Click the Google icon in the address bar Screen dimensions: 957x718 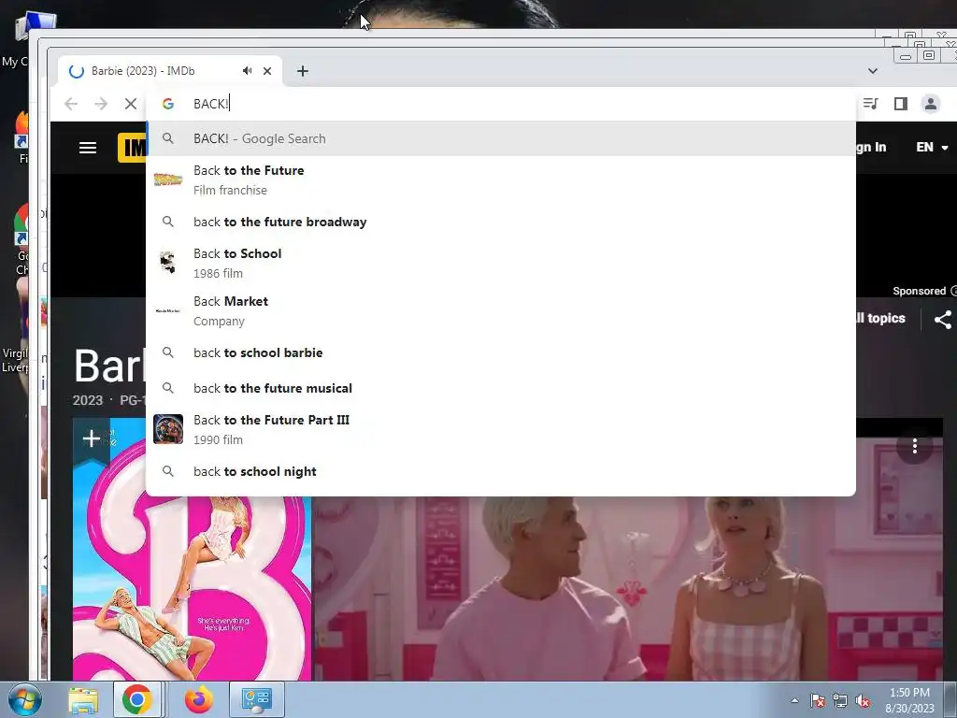pos(168,104)
